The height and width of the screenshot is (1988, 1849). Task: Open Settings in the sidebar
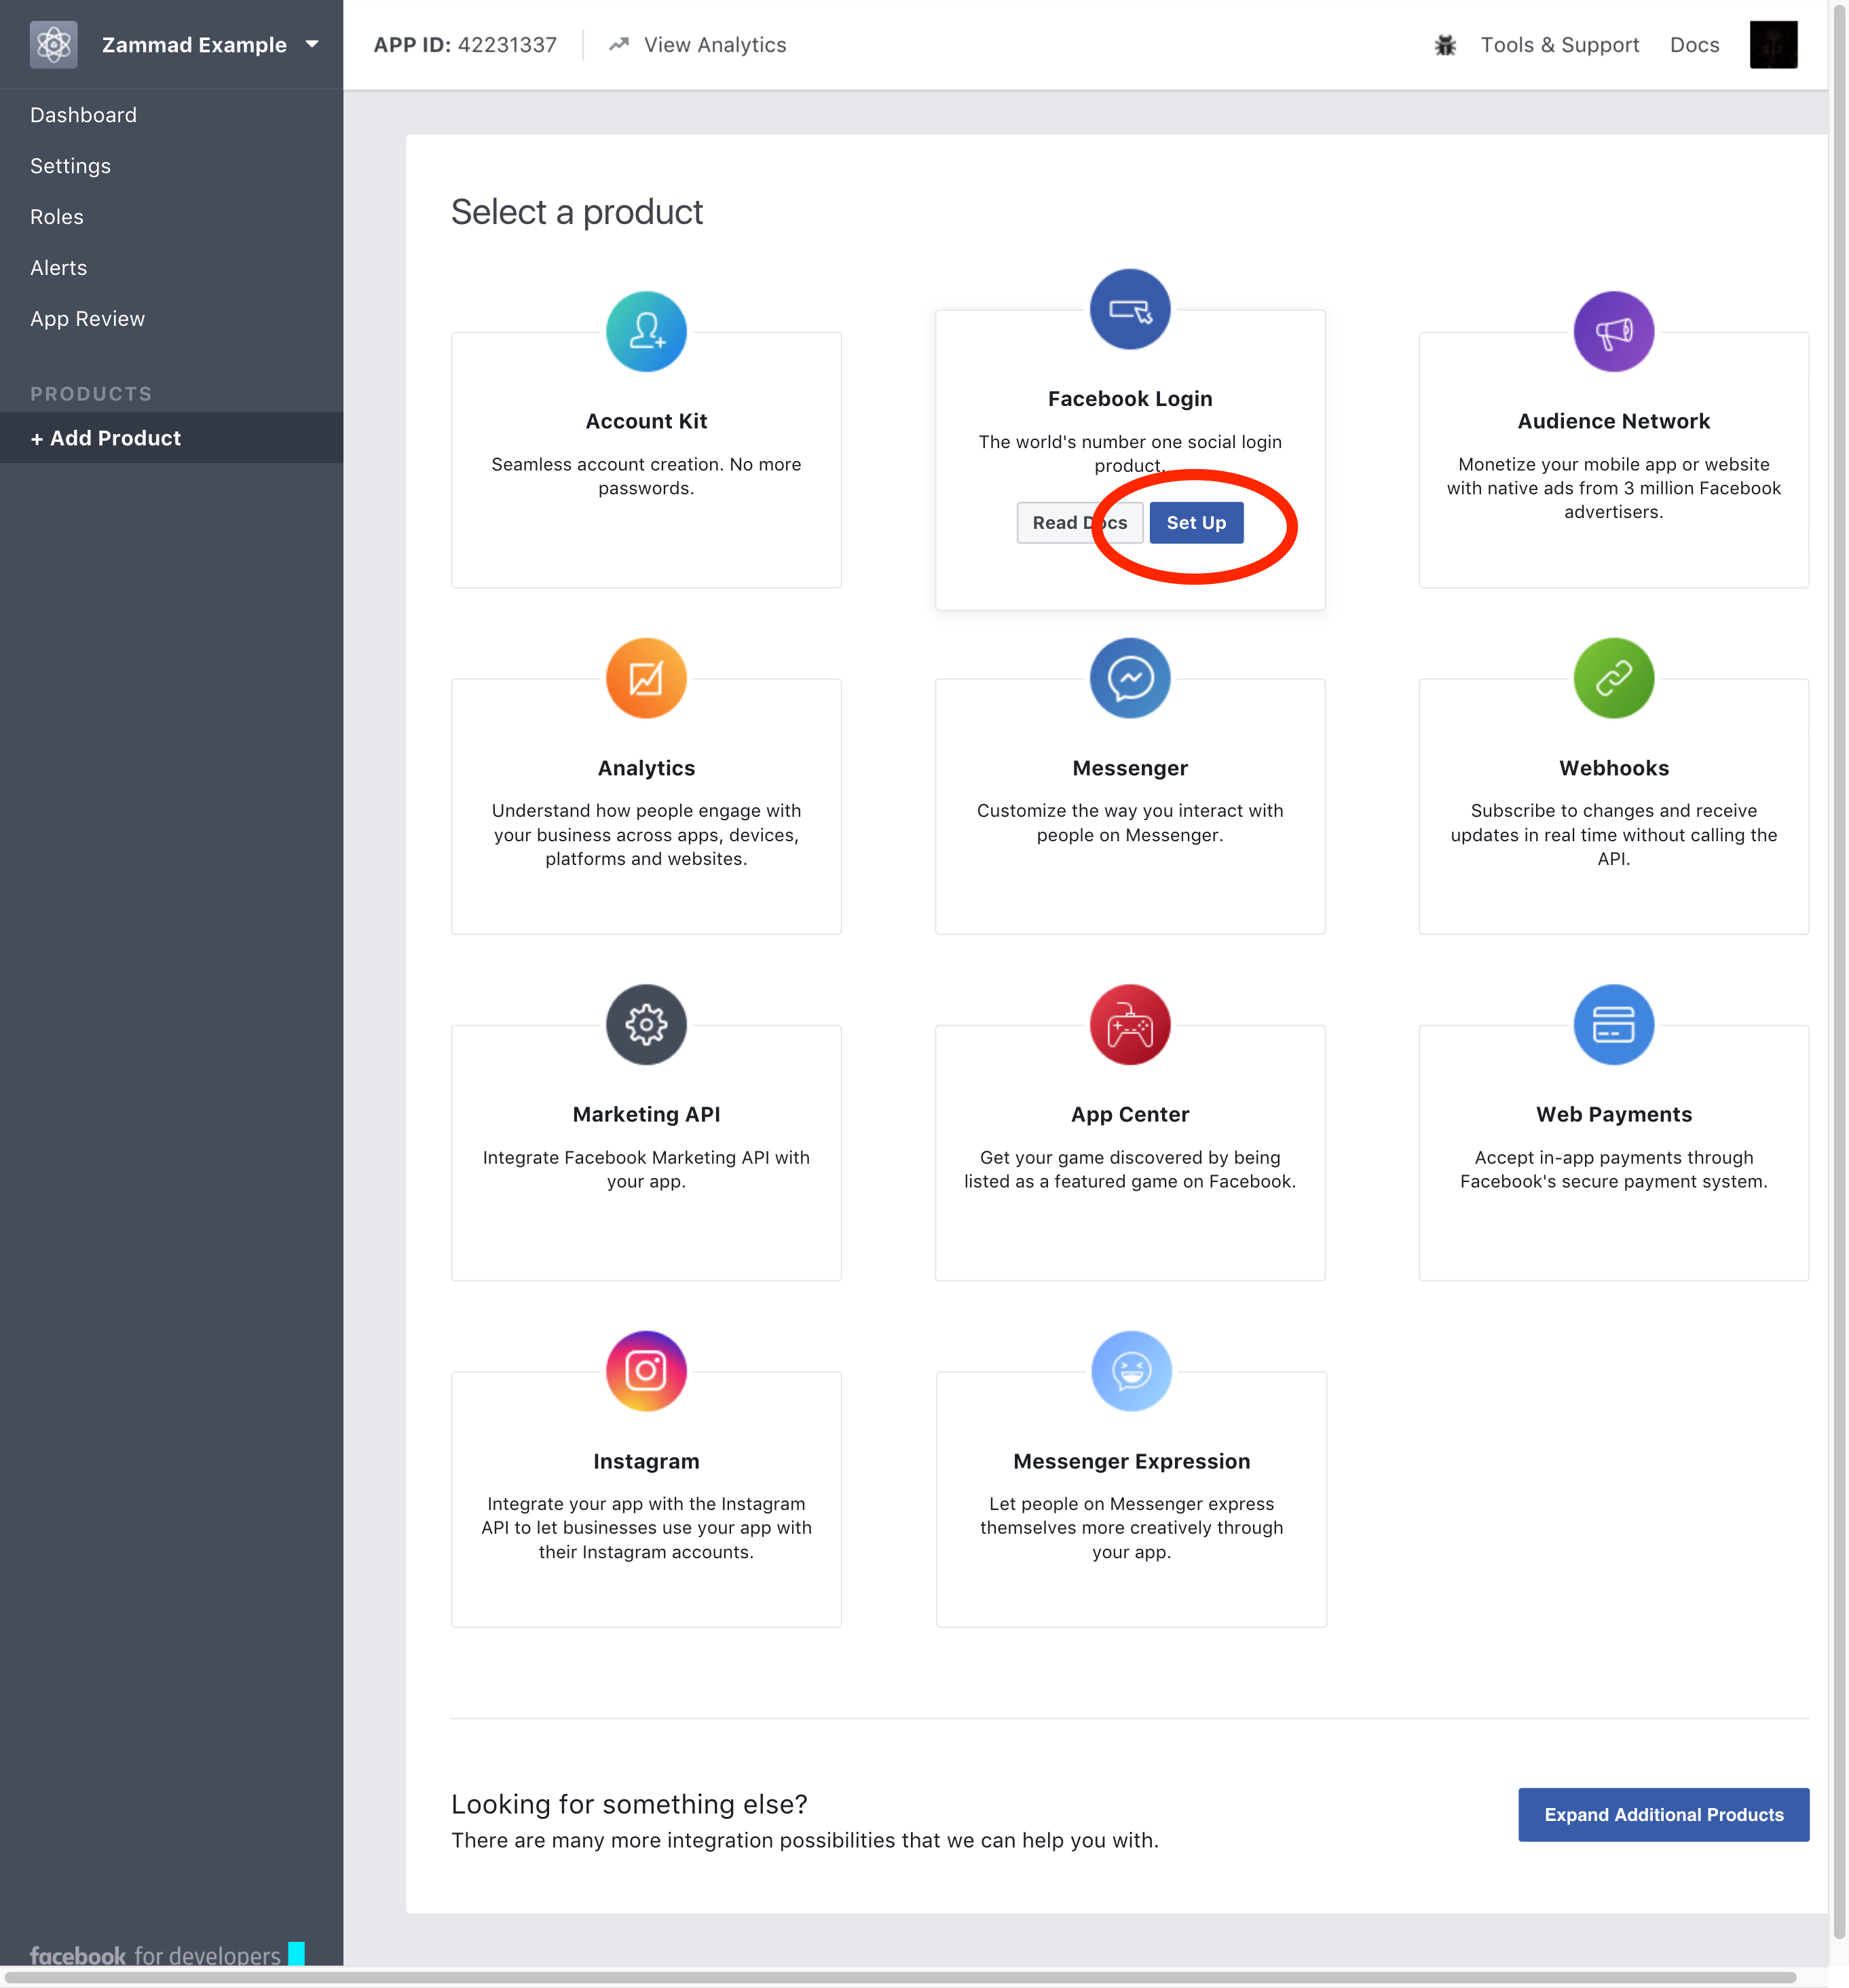click(71, 166)
